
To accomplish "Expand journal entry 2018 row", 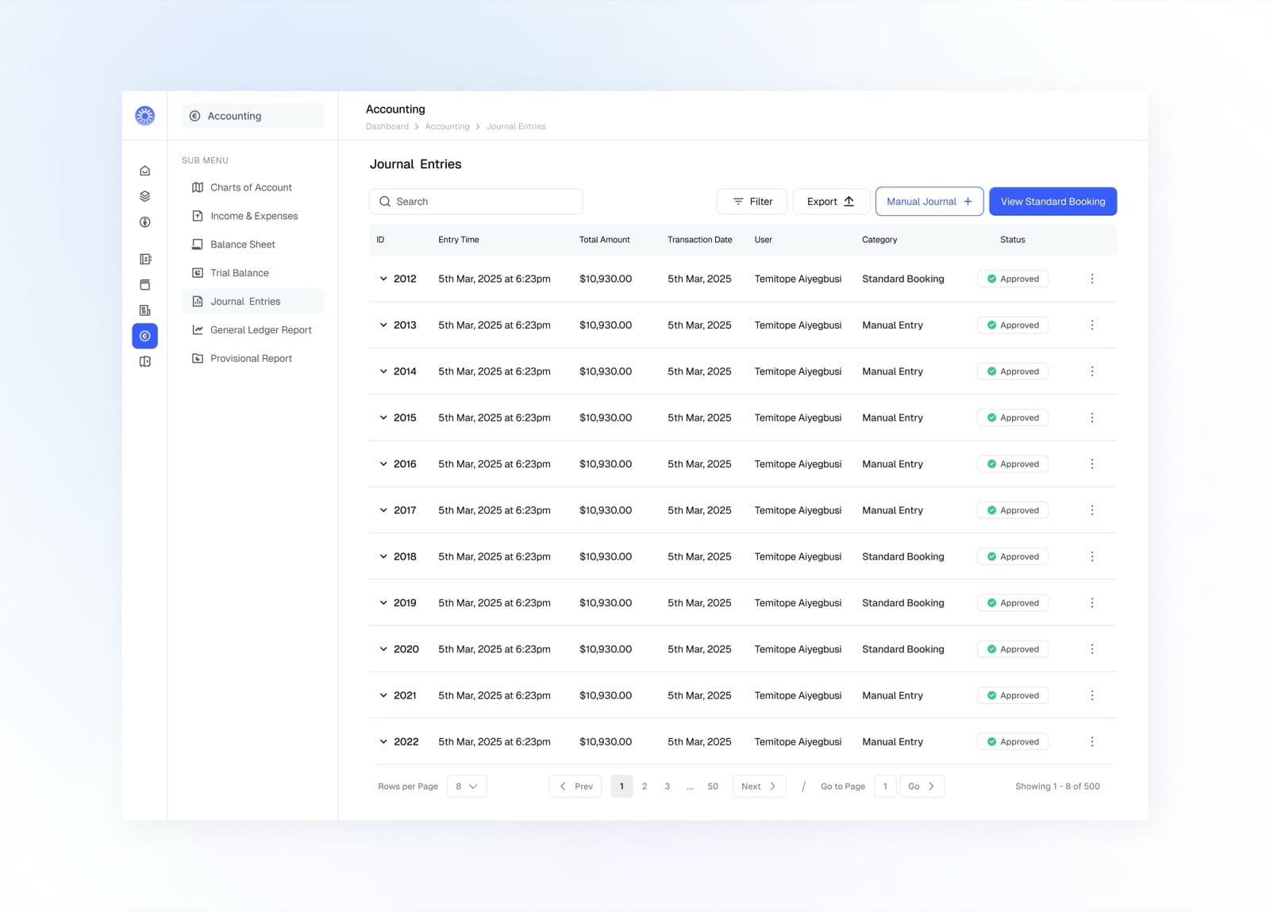I will click(383, 556).
